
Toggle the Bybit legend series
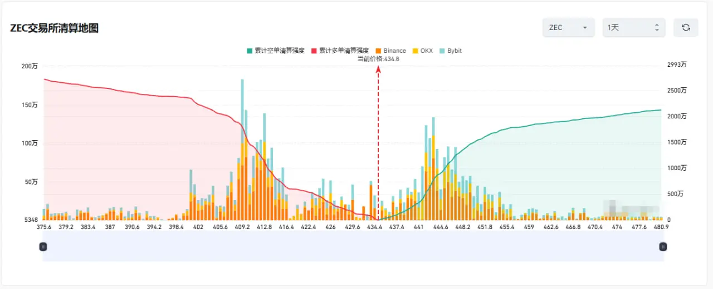(451, 51)
